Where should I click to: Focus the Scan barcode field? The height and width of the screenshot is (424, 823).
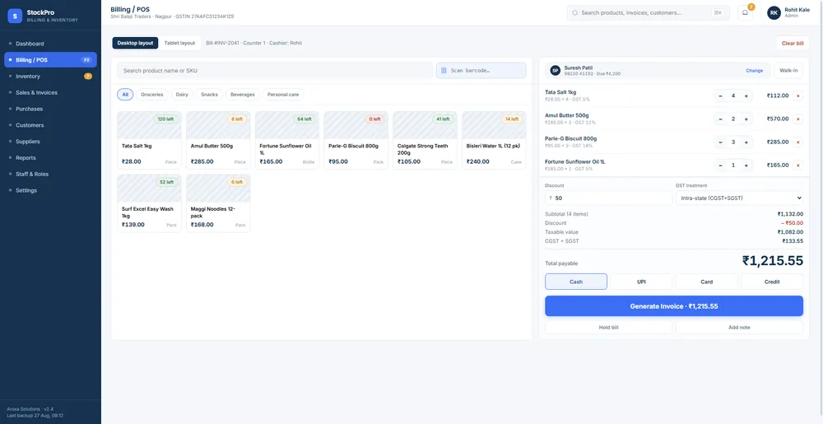tap(481, 70)
